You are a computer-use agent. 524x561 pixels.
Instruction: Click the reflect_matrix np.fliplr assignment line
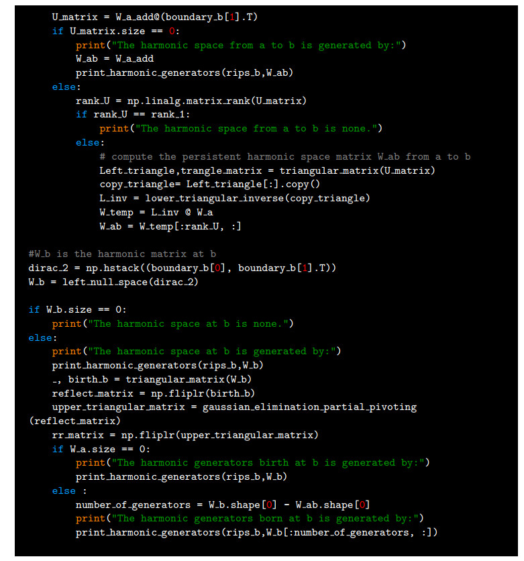[153, 393]
